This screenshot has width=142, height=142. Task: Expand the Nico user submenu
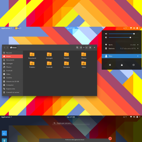pyautogui.click(x=122, y=56)
